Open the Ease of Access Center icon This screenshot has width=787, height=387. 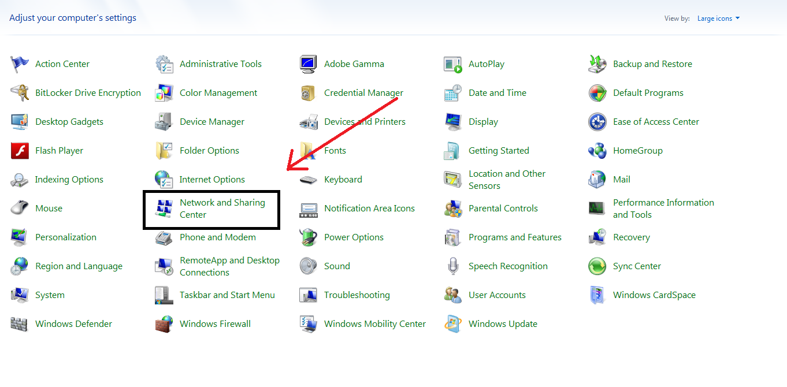597,122
